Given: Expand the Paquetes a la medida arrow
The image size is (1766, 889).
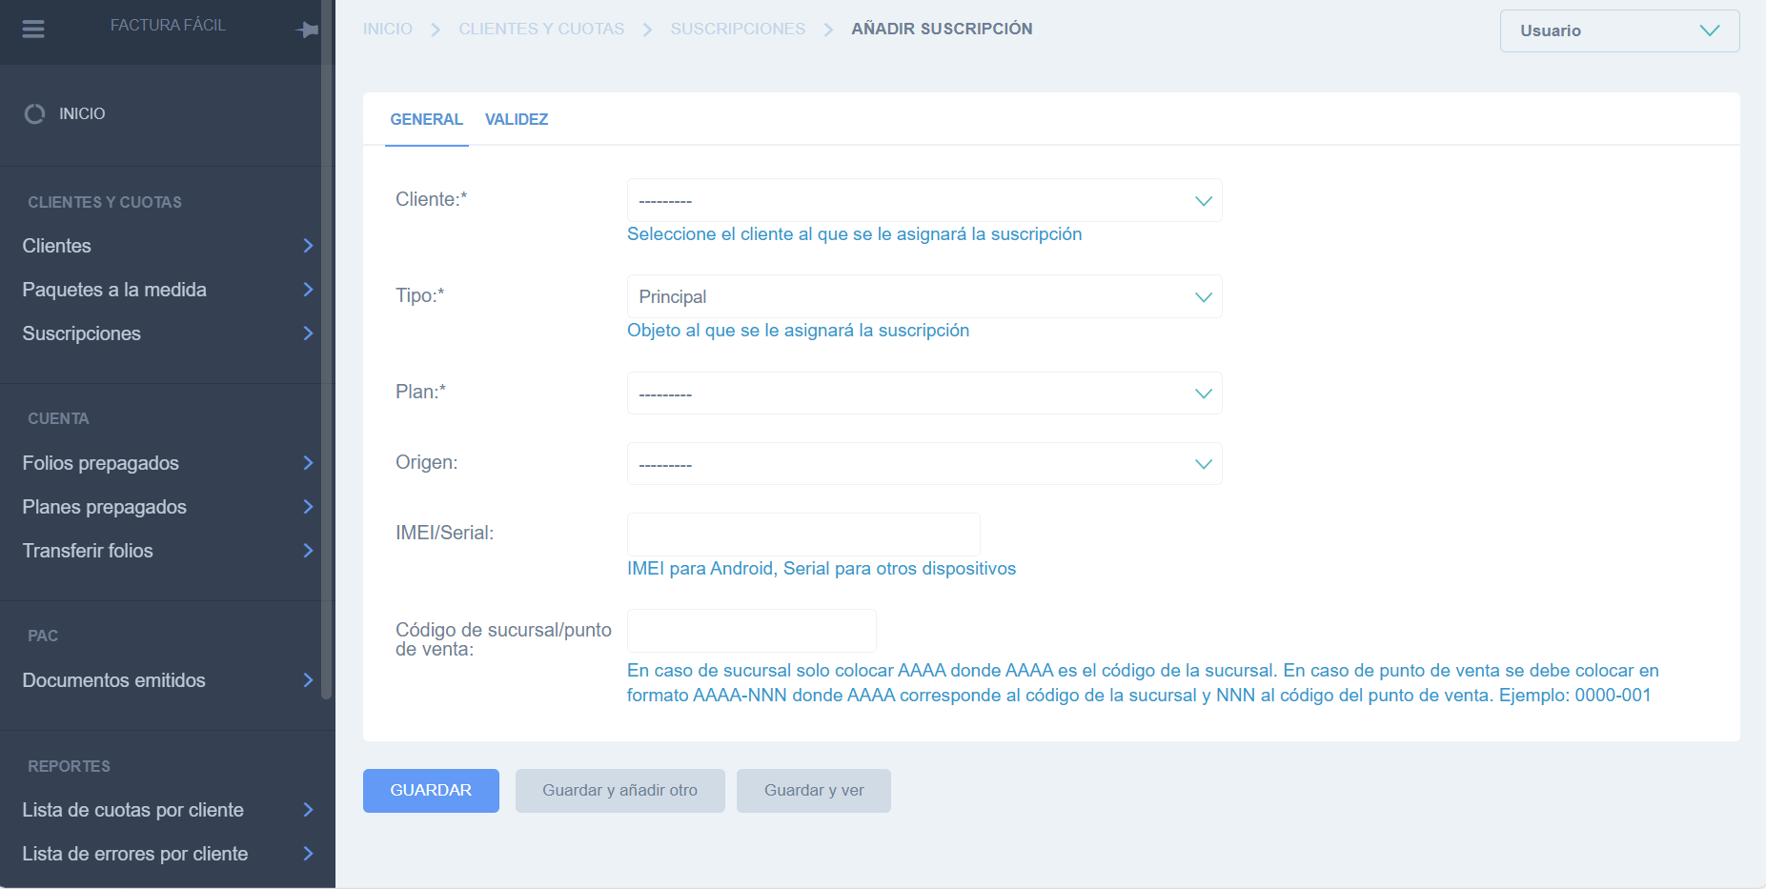Looking at the screenshot, I should [x=308, y=290].
